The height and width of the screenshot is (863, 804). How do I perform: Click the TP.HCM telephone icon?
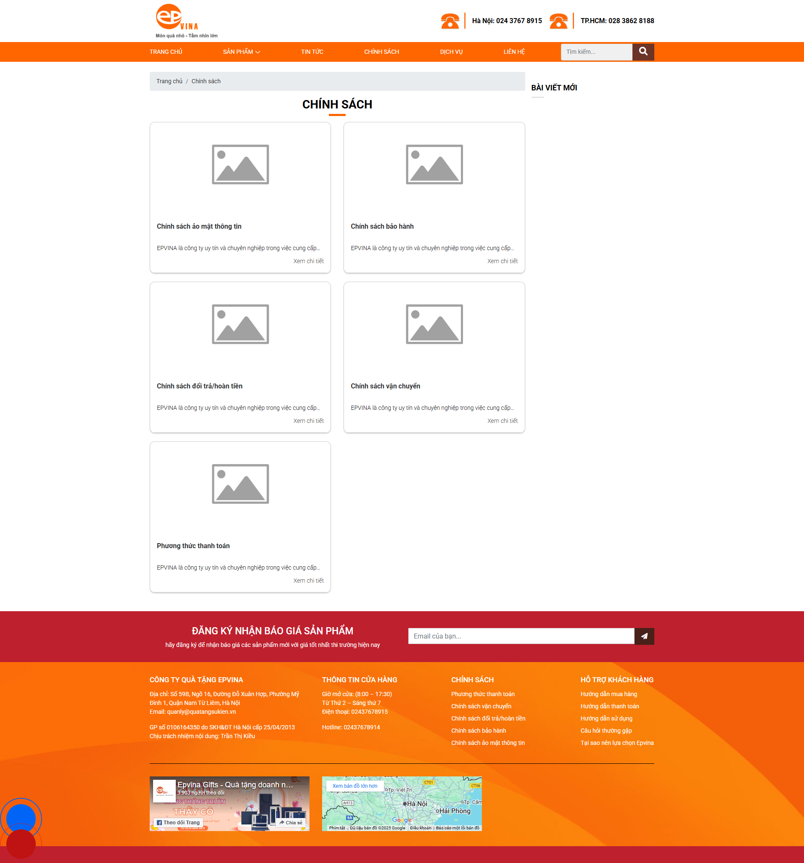[558, 21]
